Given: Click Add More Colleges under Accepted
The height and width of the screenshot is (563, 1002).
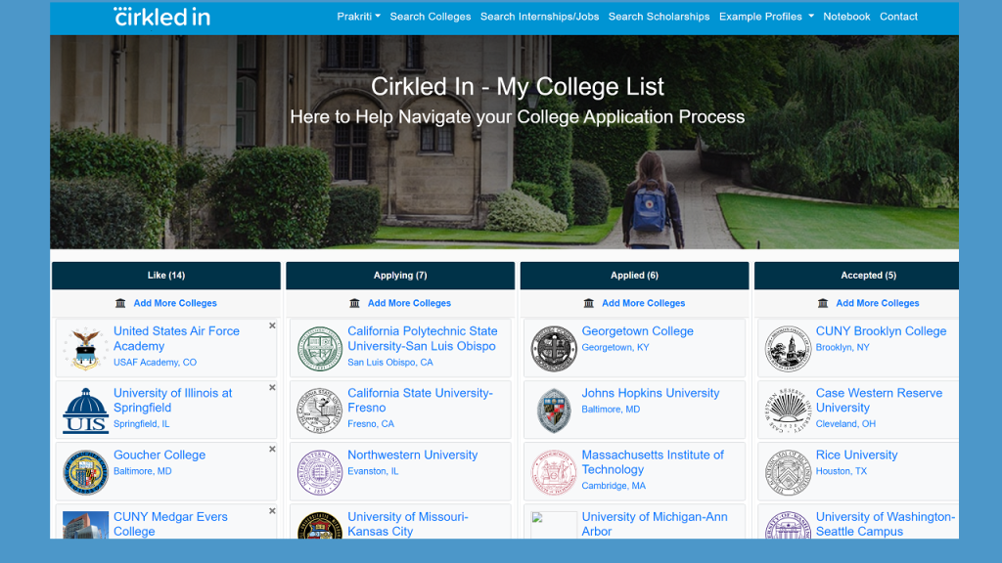Looking at the screenshot, I should coord(878,303).
